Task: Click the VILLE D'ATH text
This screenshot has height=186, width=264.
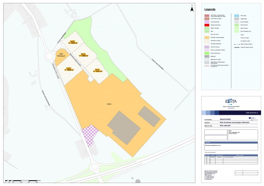Action: [x=225, y=119]
